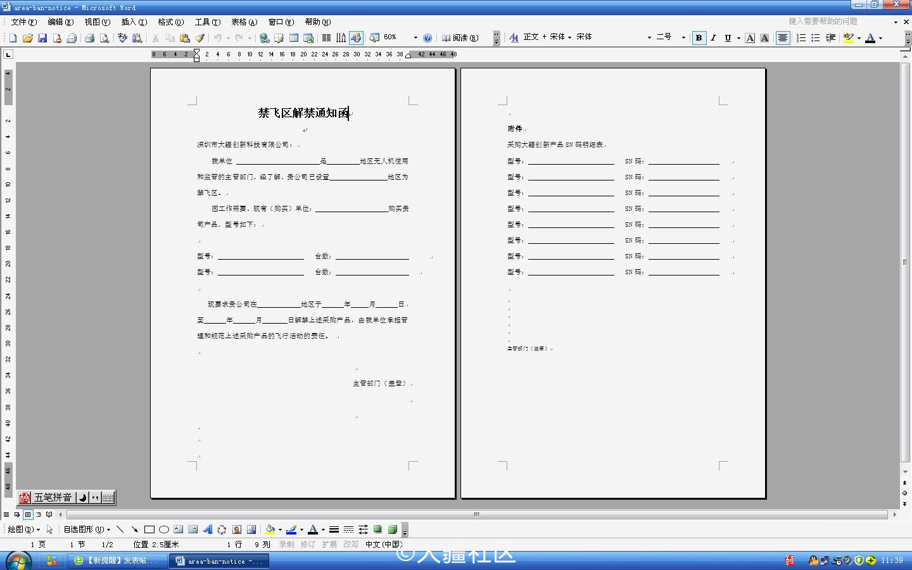Insert WordArt from Drawing toolbar

(208, 529)
